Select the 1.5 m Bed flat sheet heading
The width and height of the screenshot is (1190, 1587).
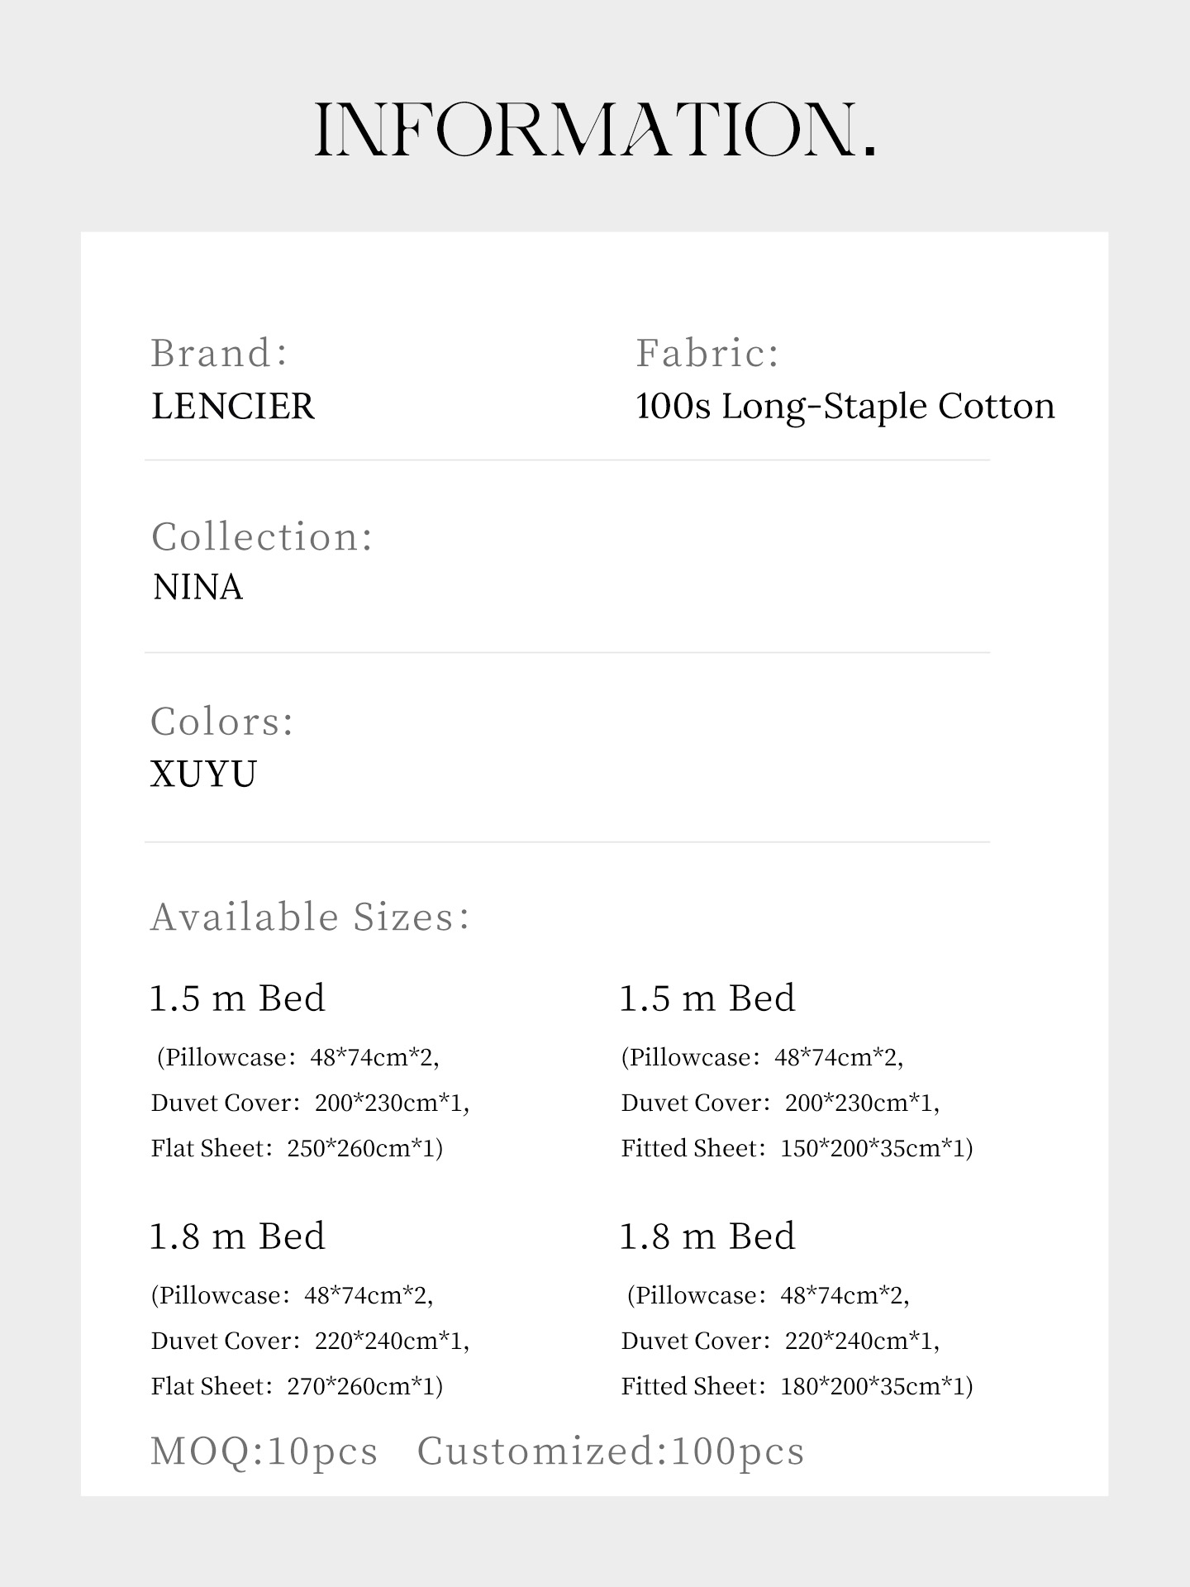tap(238, 998)
